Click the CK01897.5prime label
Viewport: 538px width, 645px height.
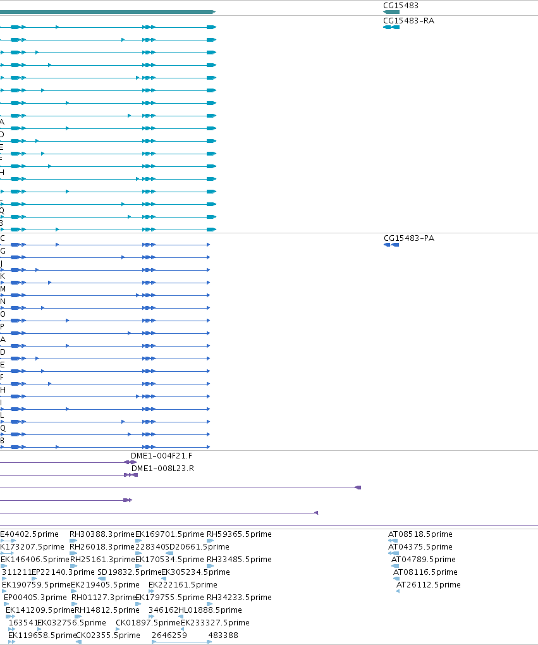click(148, 623)
